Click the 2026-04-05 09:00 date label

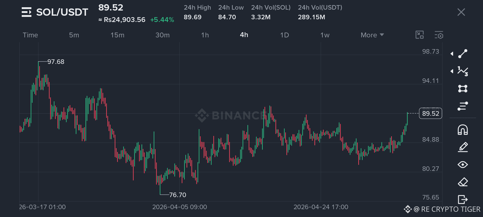[x=180, y=207]
